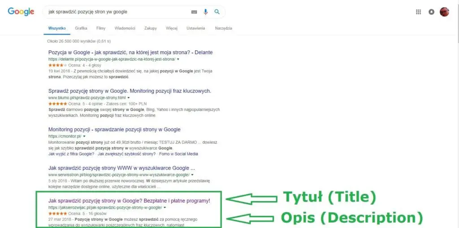459x228 pixels.
Task: Expand arrow next to jaksierozwijac.pl URL
Action: point(165,207)
